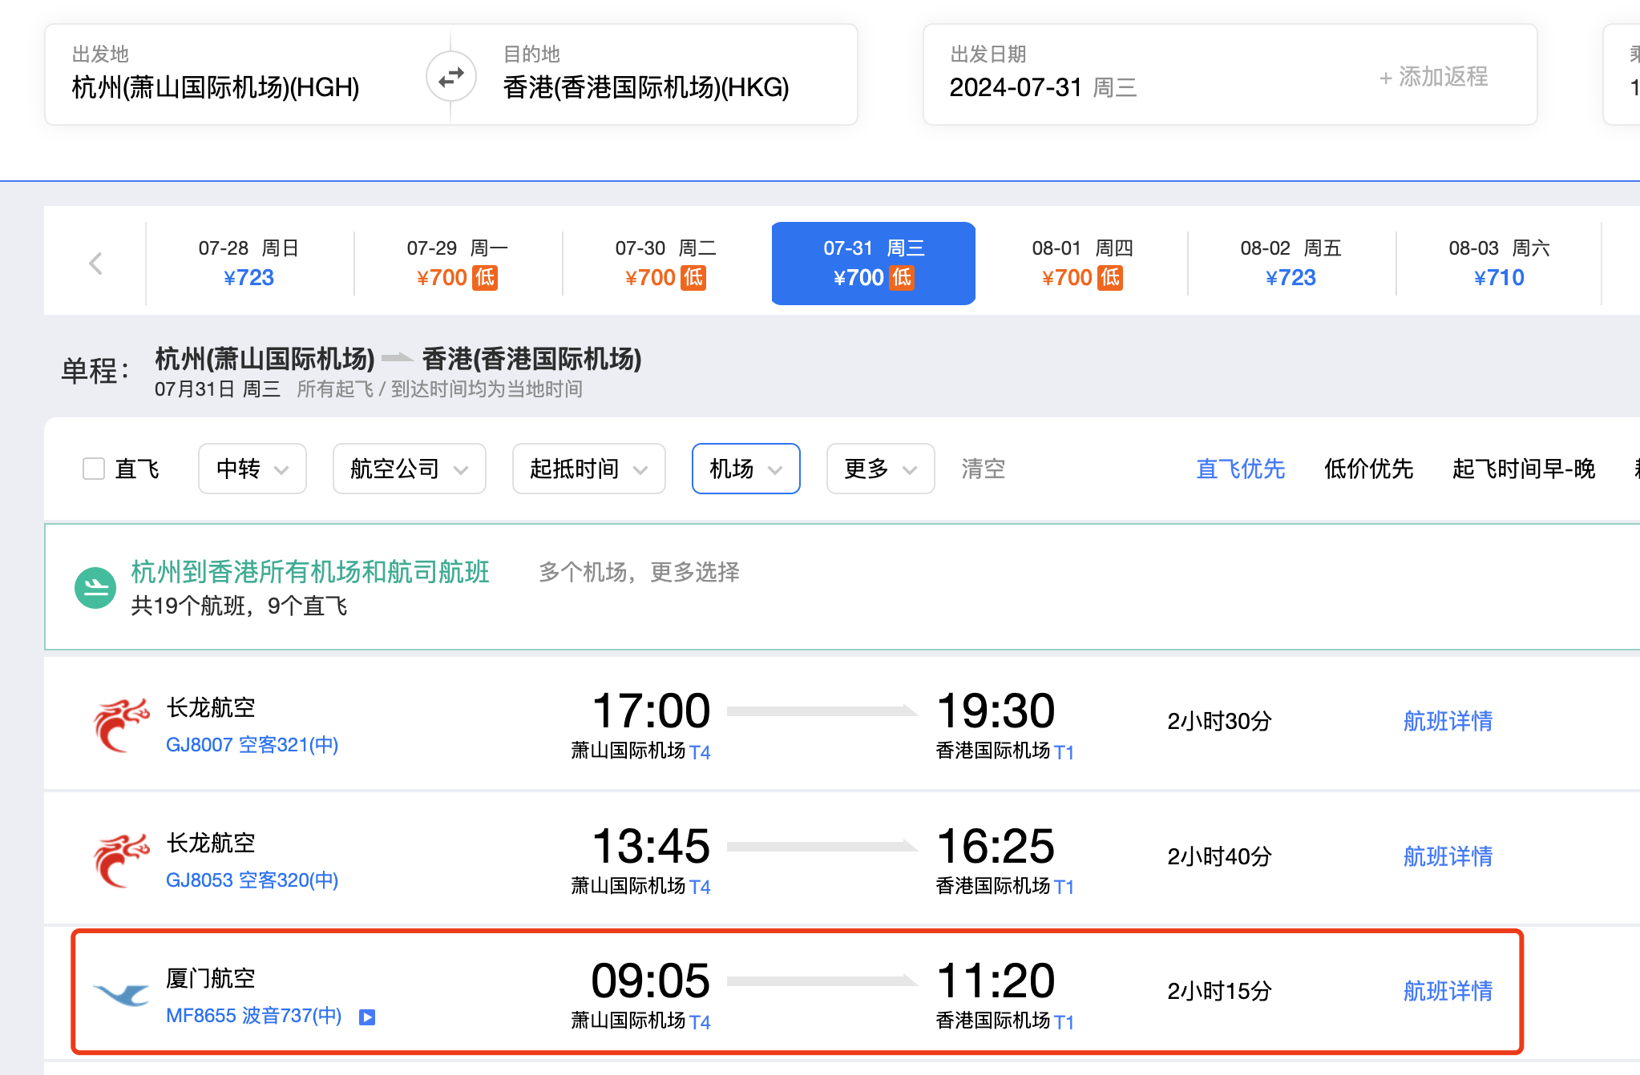The image size is (1640, 1075).
Task: Select the 07-29 周一 date tab
Action: (458, 264)
